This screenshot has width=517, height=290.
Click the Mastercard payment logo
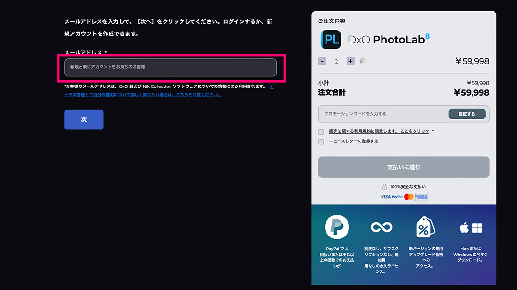click(x=408, y=197)
